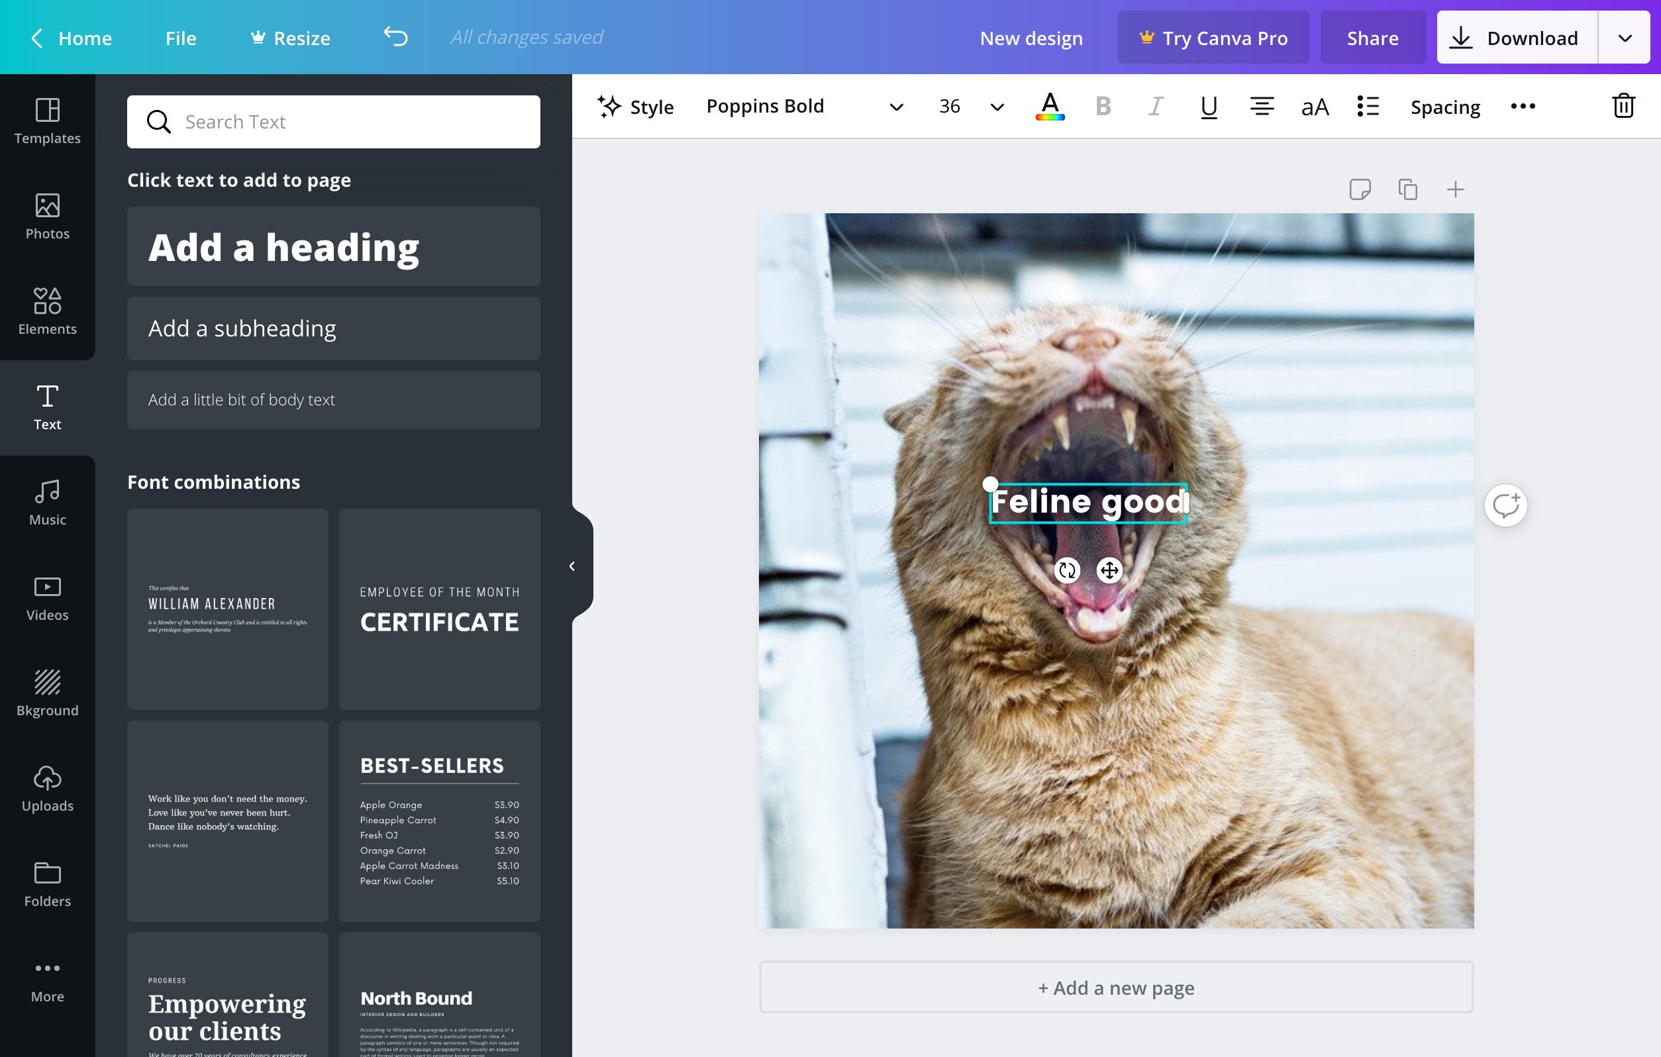Click the delete text element icon
1661x1057 pixels.
(1623, 107)
